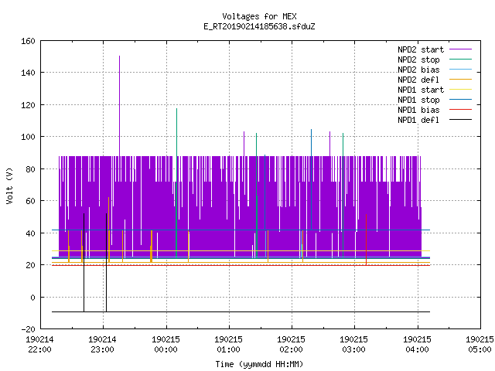
Task: Click the filename E_RT20190214185638.sfduZ subtitle
Action: tap(259, 26)
